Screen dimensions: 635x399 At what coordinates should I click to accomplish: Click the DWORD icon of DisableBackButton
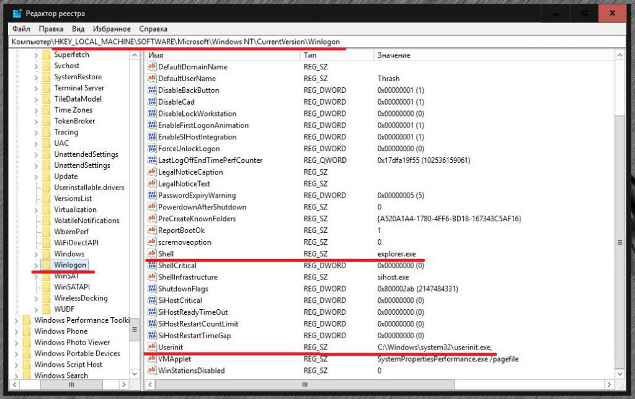[152, 90]
